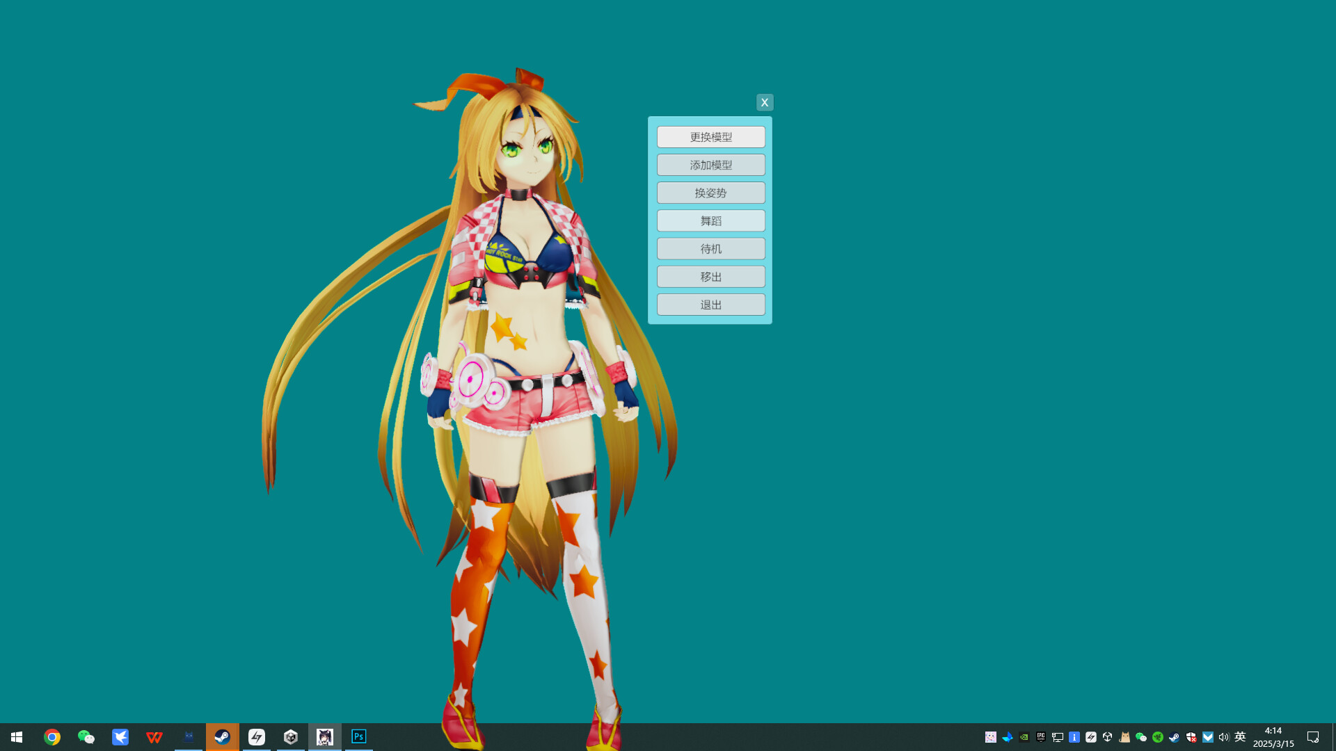Close the model menu with X
The height and width of the screenshot is (751, 1336).
pyautogui.click(x=764, y=102)
